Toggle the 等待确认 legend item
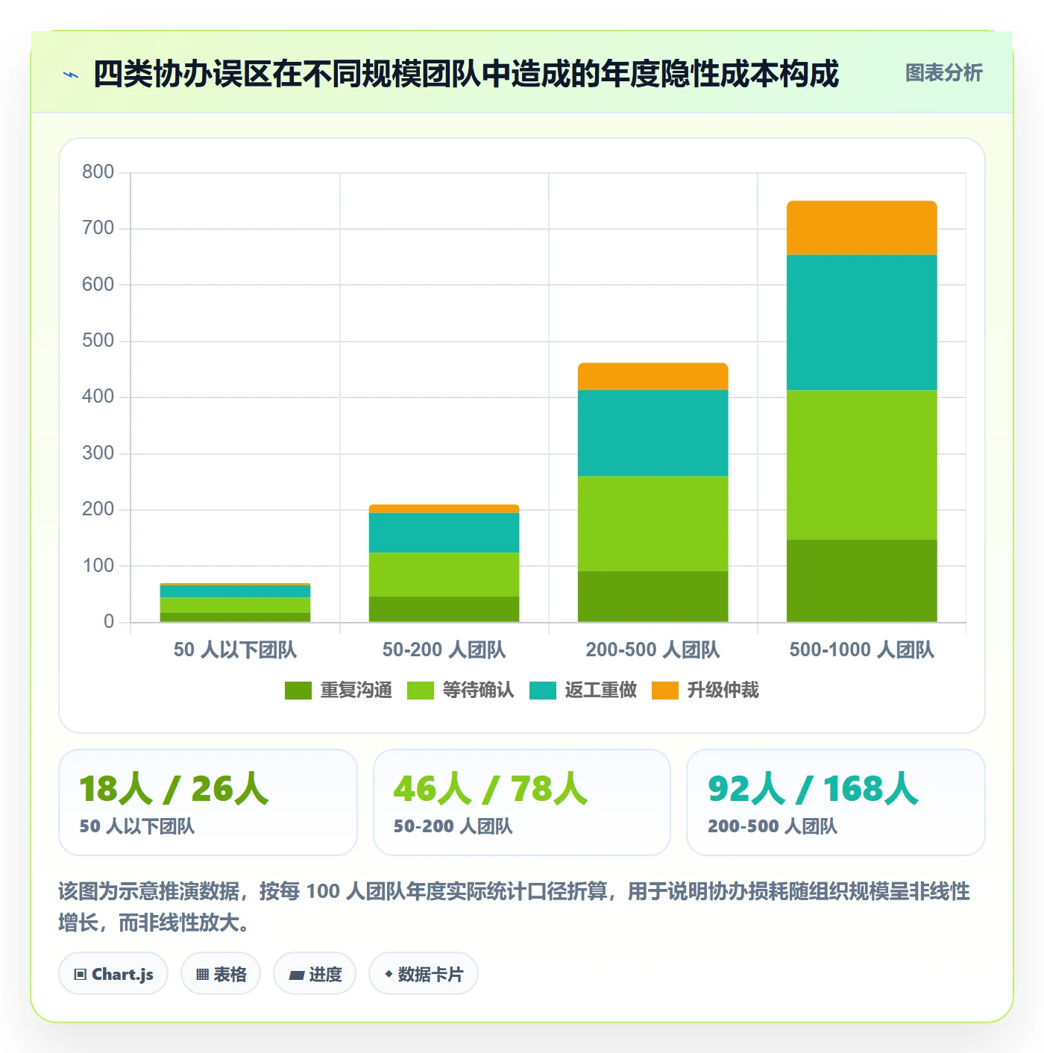This screenshot has height=1053, width=1044. [461, 690]
